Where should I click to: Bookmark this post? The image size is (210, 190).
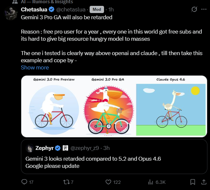coord(193,182)
